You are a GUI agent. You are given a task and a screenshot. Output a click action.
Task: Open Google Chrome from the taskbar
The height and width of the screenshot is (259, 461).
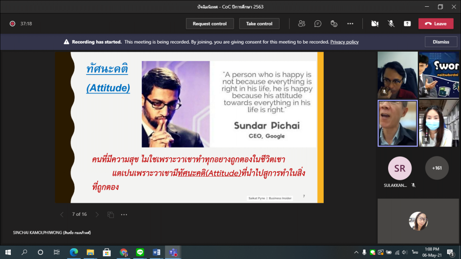click(x=123, y=252)
